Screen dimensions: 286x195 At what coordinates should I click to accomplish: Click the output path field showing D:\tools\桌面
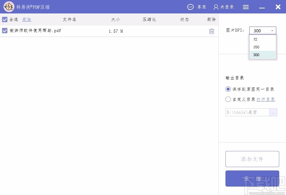click(247, 112)
